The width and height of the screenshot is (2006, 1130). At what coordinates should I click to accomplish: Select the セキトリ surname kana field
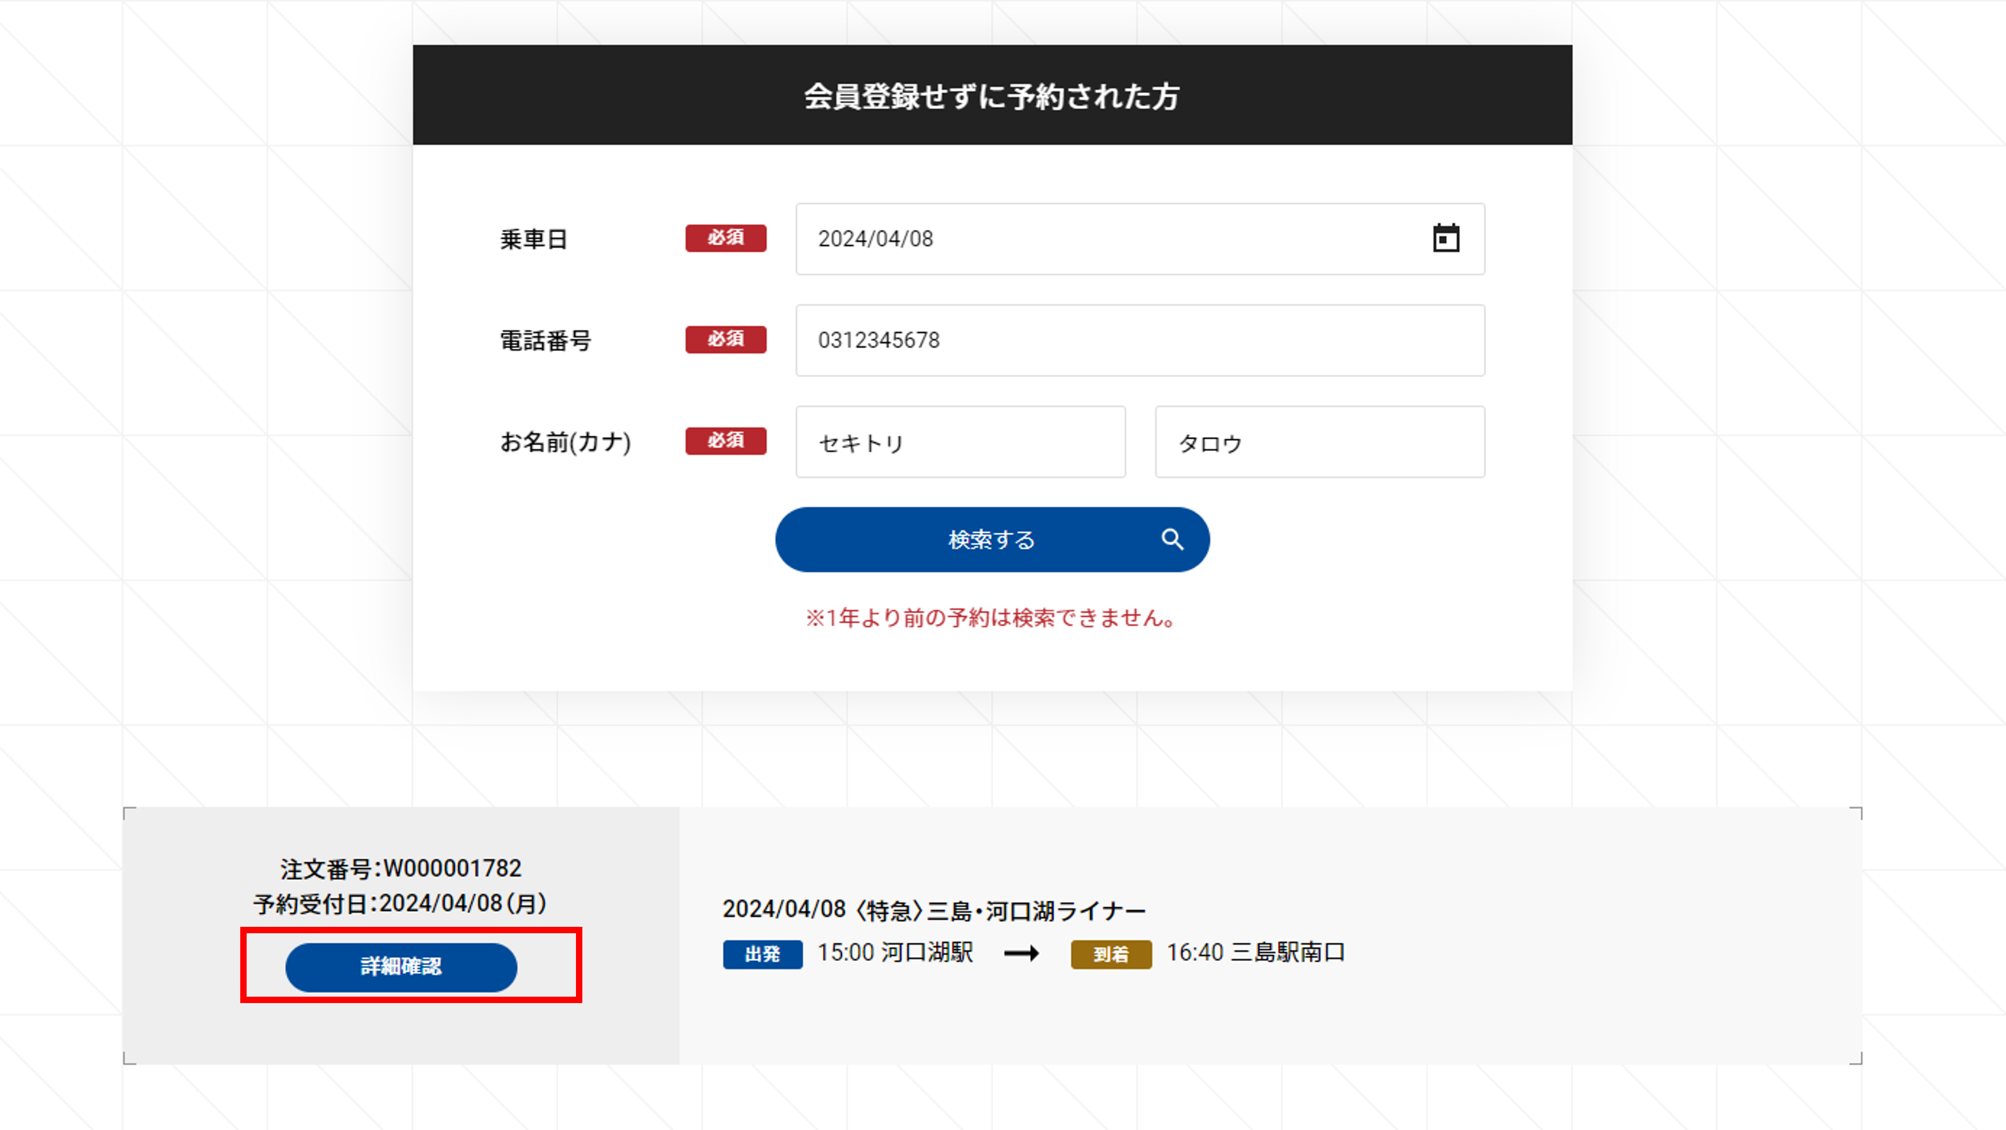pyautogui.click(x=960, y=442)
